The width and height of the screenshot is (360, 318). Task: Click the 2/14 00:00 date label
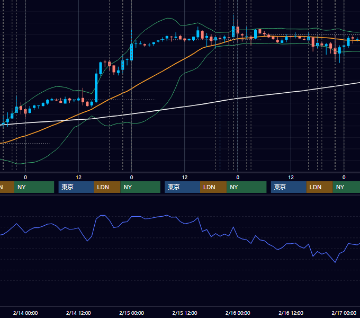(x=25, y=313)
